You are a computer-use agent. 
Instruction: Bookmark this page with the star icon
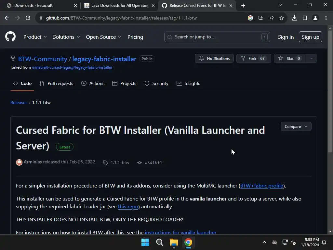point(282,18)
